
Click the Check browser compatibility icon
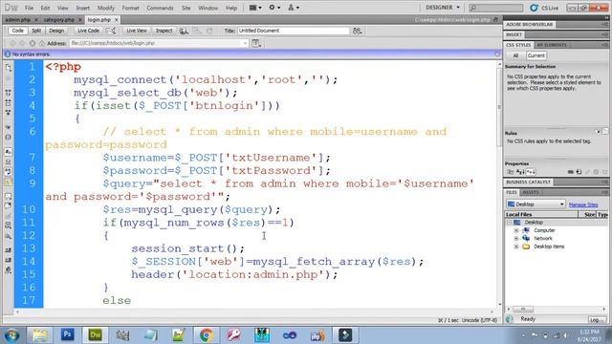click(x=112, y=31)
